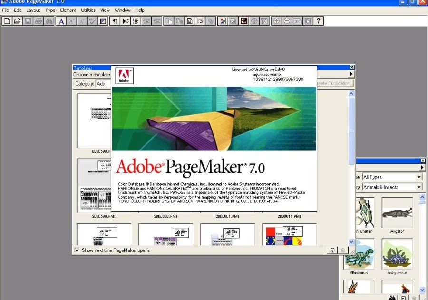The height and width of the screenshot is (300, 428).
Task: Click the Templates list scroll-up arrow
Action: [x=351, y=94]
